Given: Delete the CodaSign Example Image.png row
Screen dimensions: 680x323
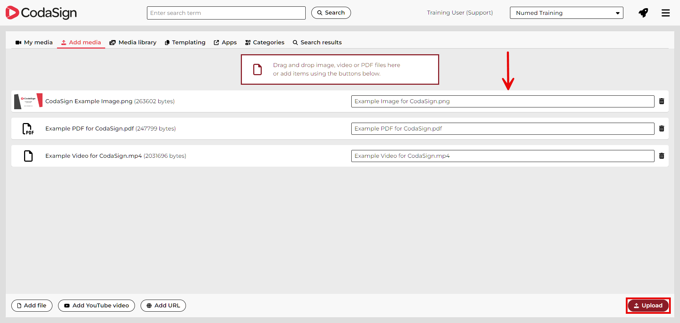Looking at the screenshot, I should pyautogui.click(x=661, y=101).
